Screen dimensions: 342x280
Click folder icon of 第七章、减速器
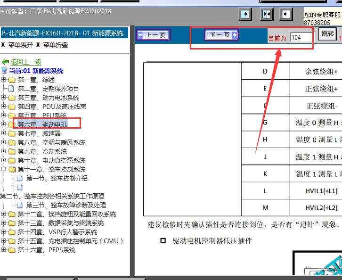12,133
